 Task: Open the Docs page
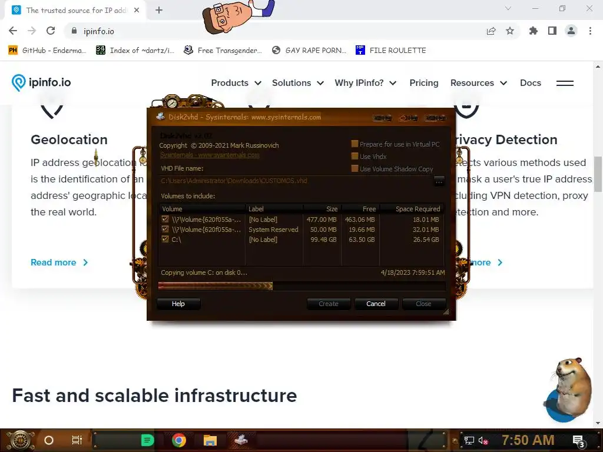531,83
